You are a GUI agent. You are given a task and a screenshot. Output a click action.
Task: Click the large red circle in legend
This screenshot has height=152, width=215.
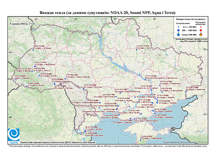[201, 31]
